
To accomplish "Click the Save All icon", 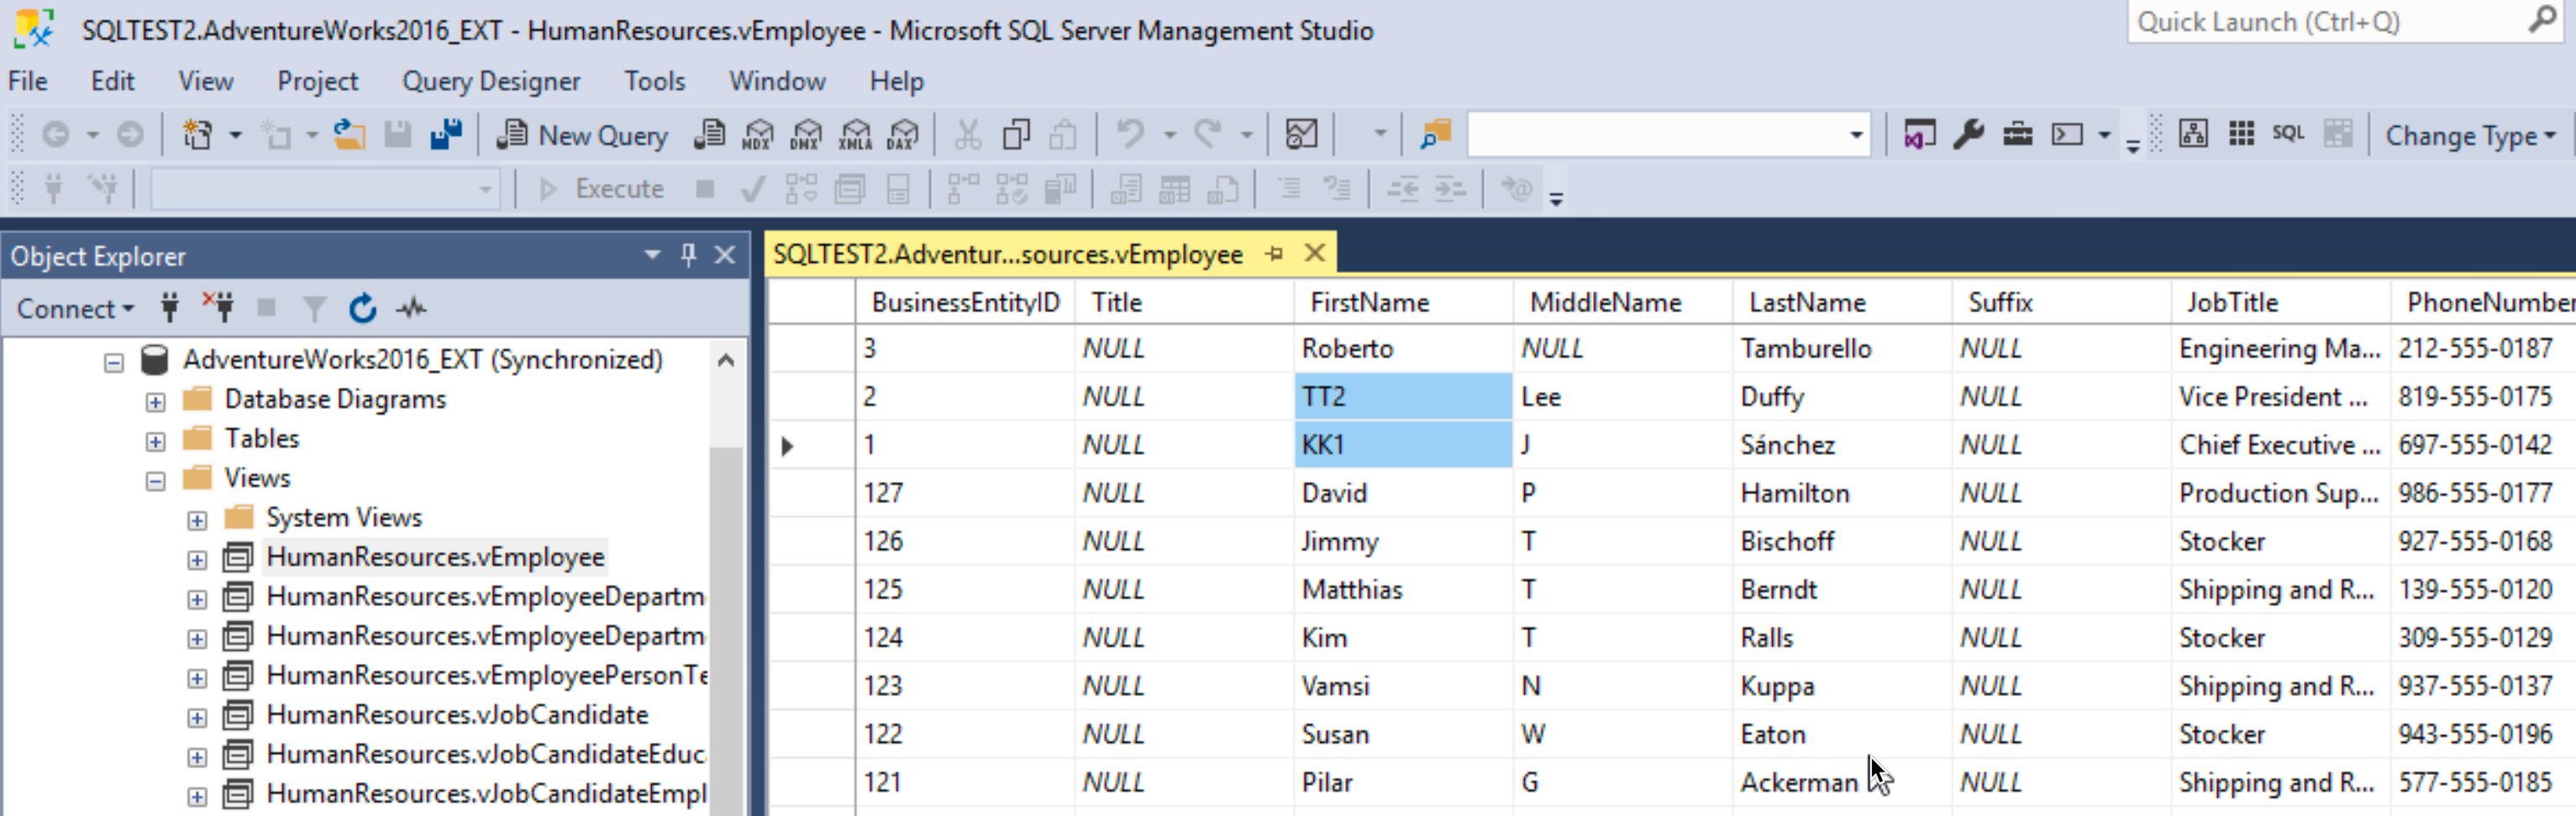I will point(446,133).
